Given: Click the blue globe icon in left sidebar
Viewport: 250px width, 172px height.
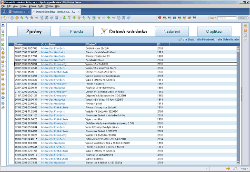Looking at the screenshot, I should [3, 98].
